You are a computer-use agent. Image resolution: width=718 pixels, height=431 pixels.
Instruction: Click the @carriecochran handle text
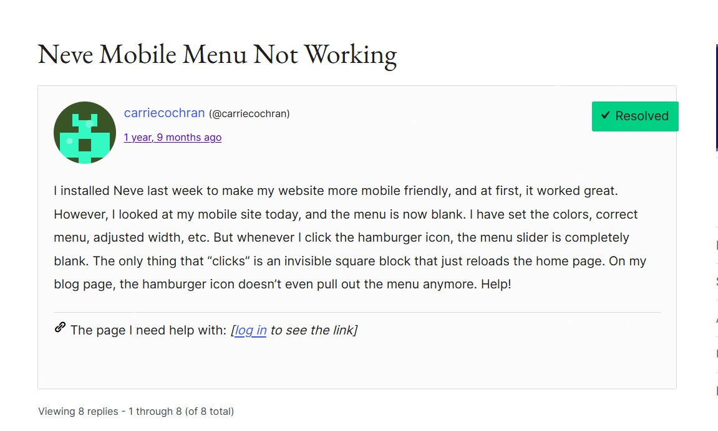[250, 113]
